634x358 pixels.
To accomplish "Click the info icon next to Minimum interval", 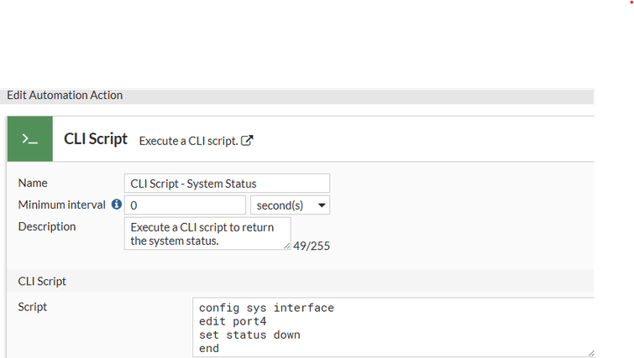I will click(x=117, y=204).
